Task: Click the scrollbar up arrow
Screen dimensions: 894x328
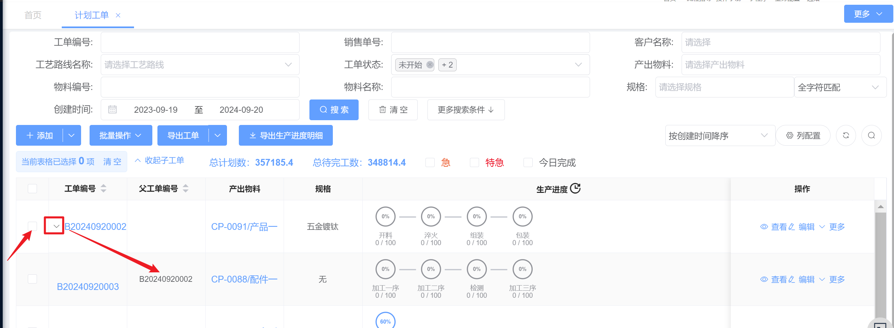Action: click(x=880, y=206)
